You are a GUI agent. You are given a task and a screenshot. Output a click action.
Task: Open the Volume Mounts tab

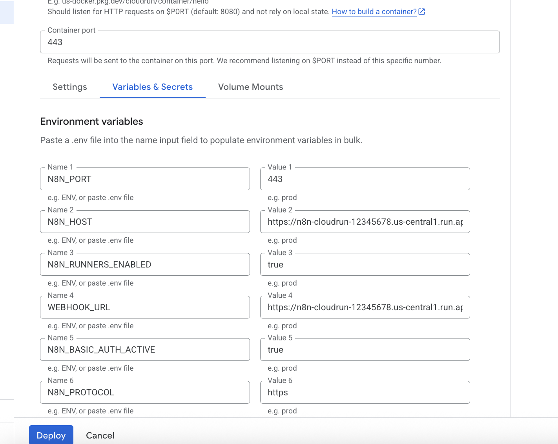click(x=250, y=87)
